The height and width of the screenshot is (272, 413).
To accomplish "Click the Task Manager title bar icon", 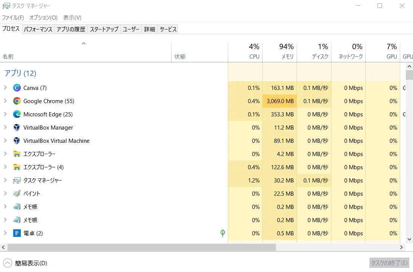I will [x=6, y=6].
